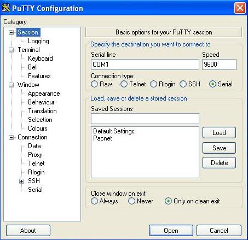Open the Logging category
The width and height of the screenshot is (248, 240).
click(38, 41)
